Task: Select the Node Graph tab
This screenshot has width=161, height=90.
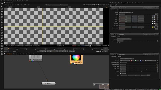Action: 9,54
